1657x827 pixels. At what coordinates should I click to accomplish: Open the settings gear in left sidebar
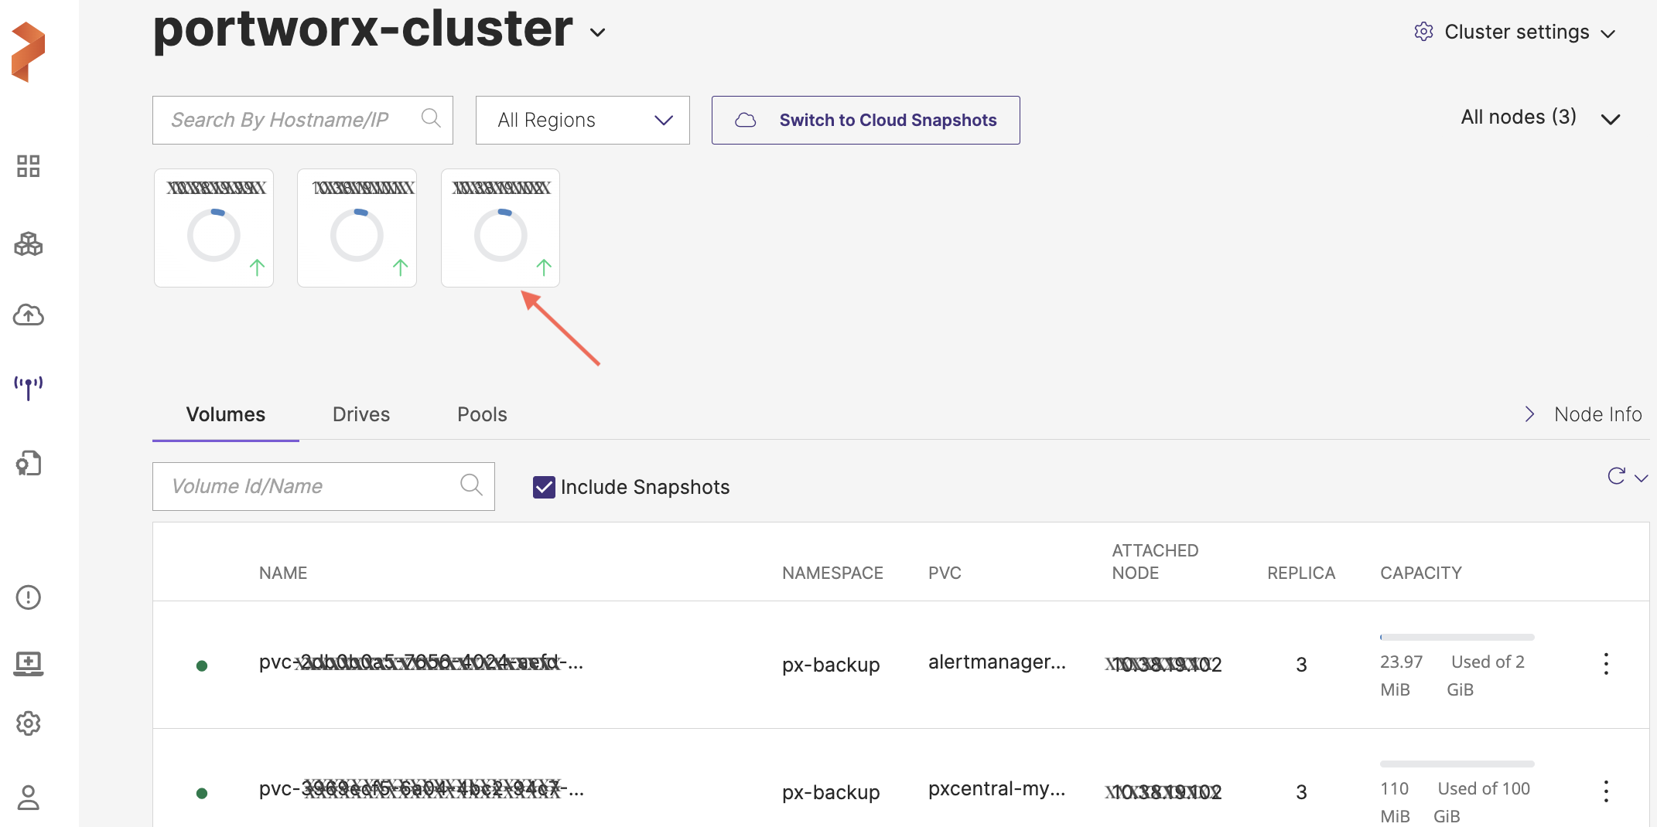coord(29,723)
